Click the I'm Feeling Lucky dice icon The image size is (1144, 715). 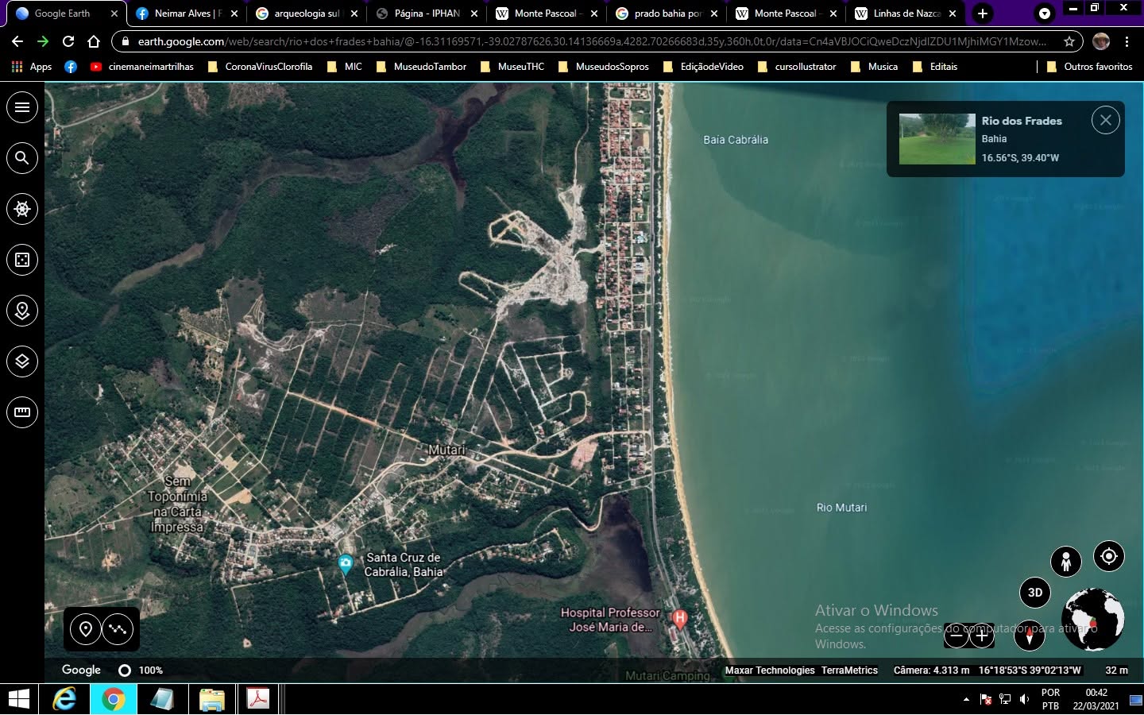click(22, 259)
